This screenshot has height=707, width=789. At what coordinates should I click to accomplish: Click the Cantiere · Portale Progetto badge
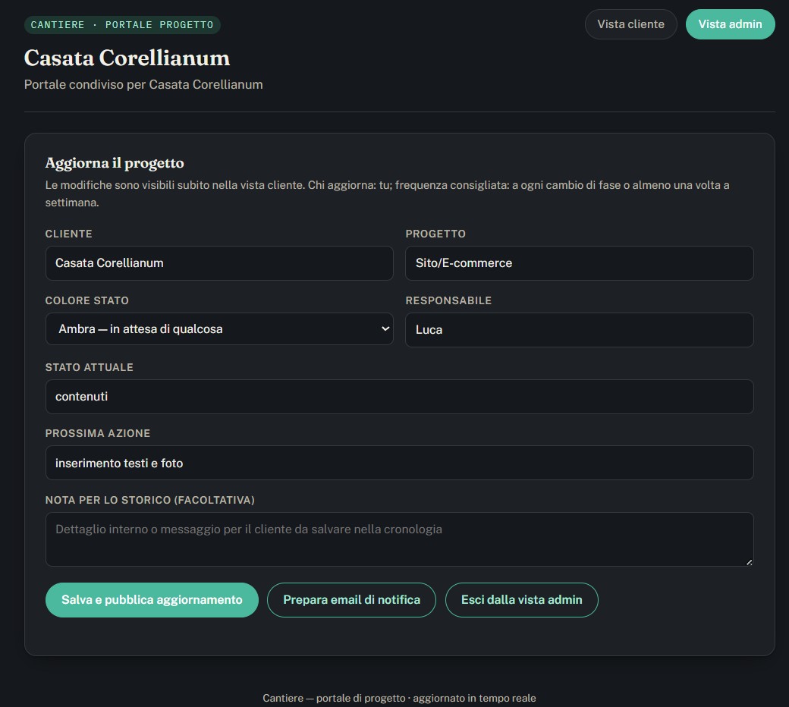[122, 25]
